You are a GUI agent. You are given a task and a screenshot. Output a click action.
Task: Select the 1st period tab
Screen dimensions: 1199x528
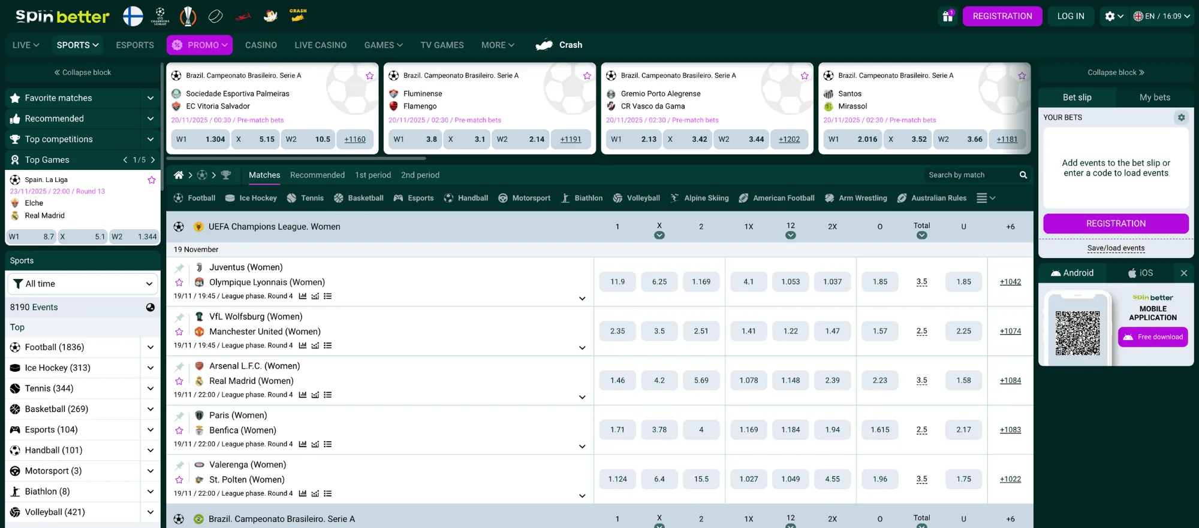[x=372, y=175]
